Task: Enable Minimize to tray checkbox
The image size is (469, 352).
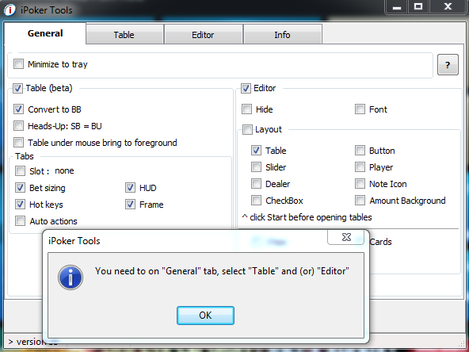Action: [18, 63]
